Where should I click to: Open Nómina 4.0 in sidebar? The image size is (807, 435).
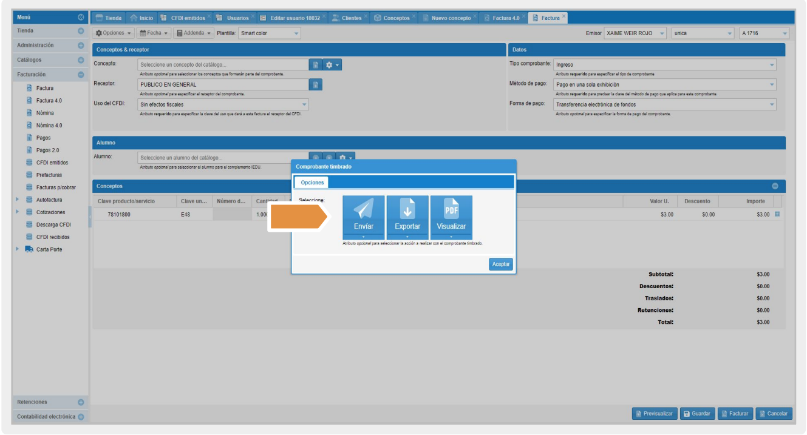click(49, 126)
